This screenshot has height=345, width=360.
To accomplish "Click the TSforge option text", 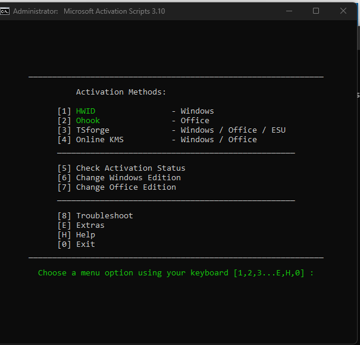I will (93, 130).
